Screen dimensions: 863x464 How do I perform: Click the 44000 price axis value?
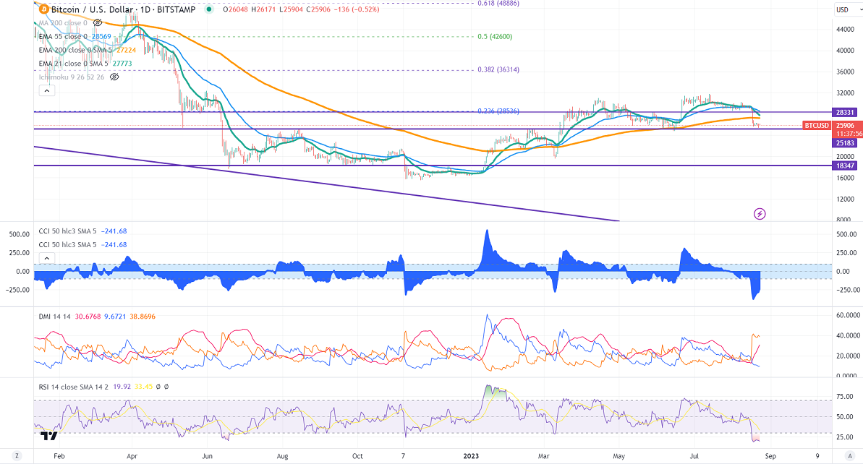845,30
